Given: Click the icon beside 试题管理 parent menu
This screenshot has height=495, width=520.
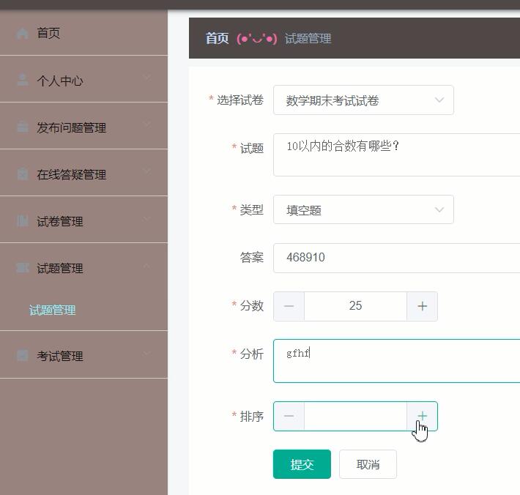Looking at the screenshot, I should (x=22, y=267).
